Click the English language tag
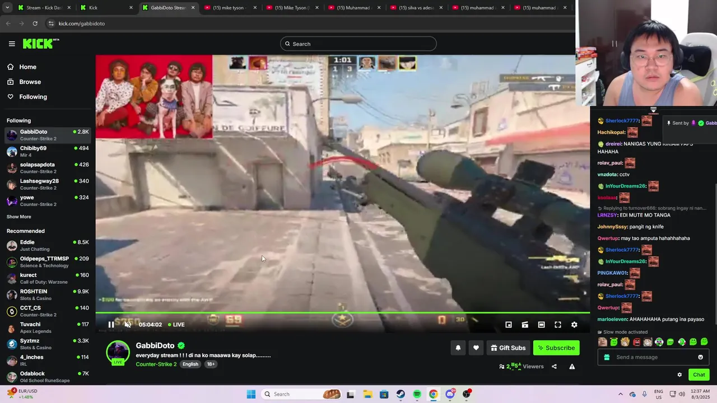 click(x=190, y=364)
